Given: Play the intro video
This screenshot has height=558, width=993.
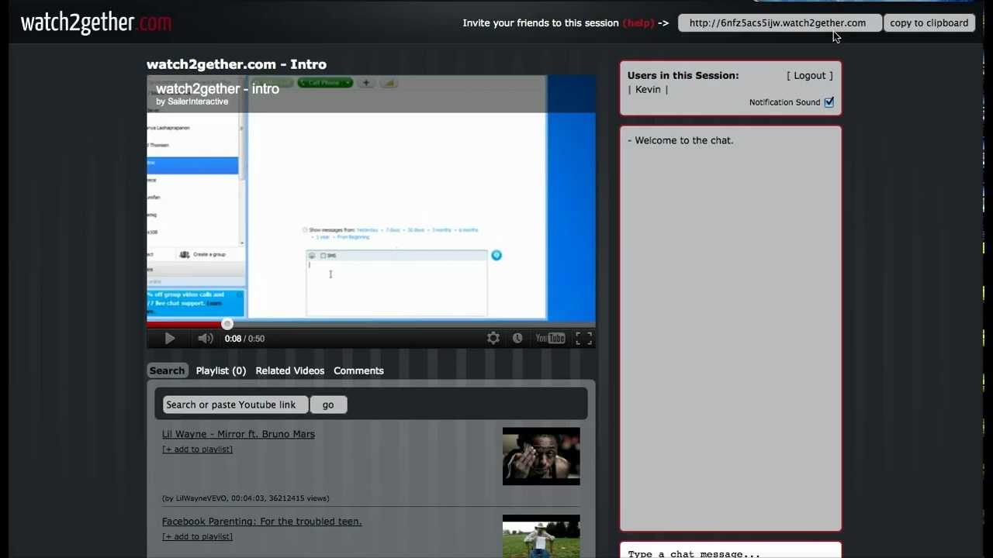Looking at the screenshot, I should pos(170,338).
